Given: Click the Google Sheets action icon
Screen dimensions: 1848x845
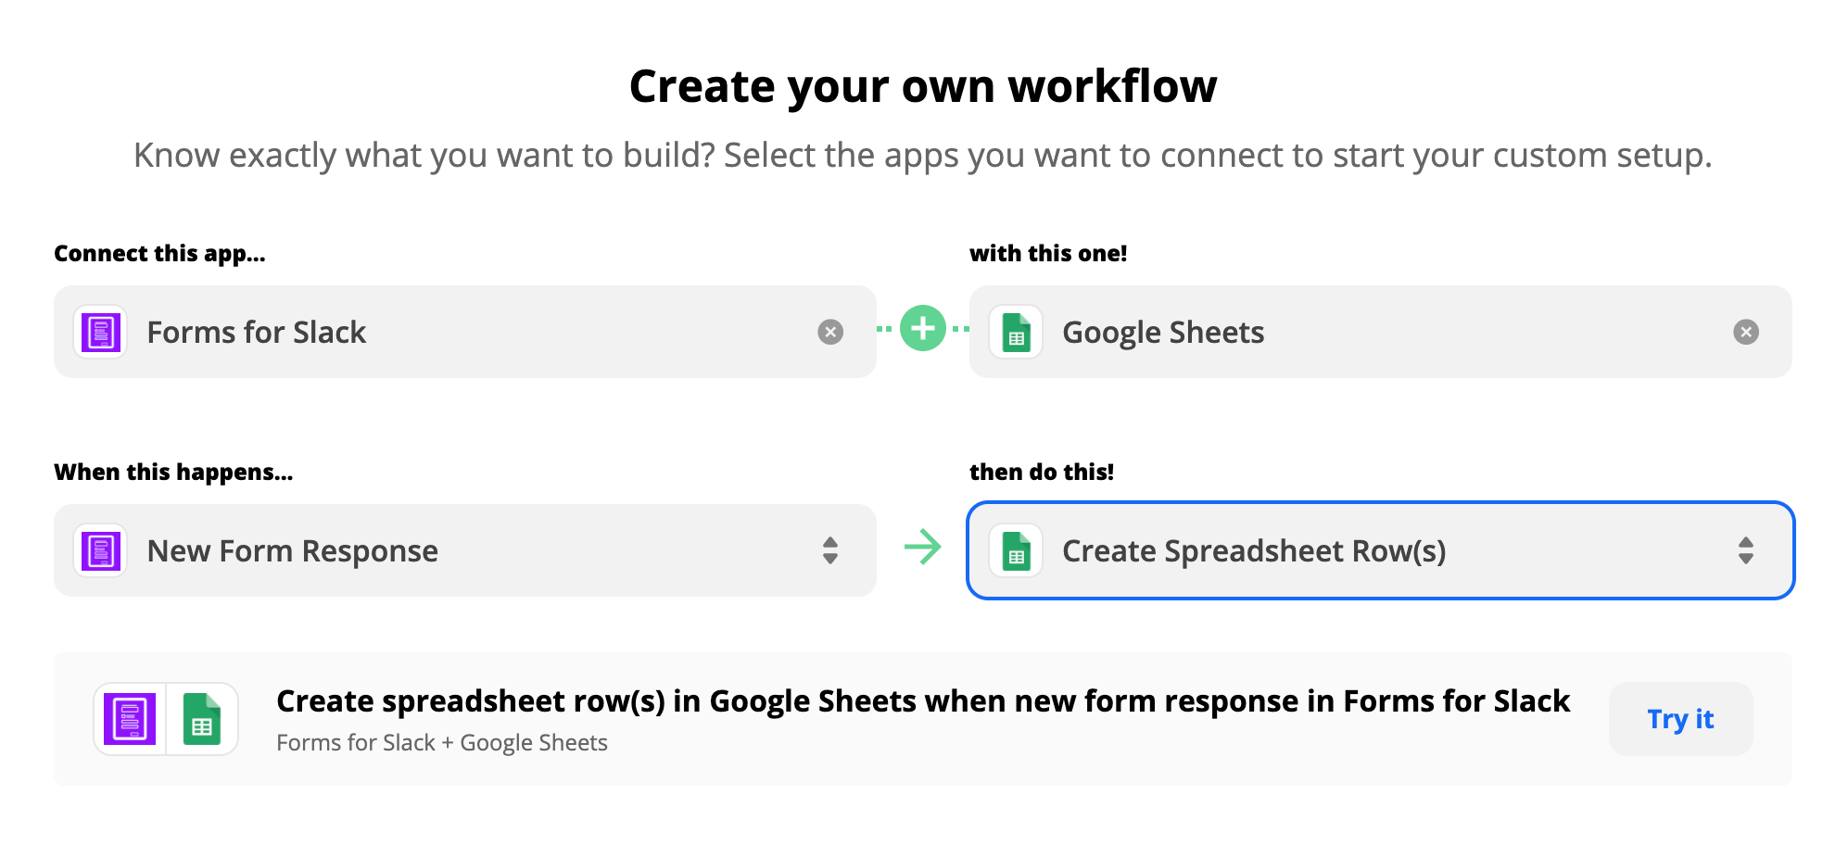Looking at the screenshot, I should pos(1014,549).
